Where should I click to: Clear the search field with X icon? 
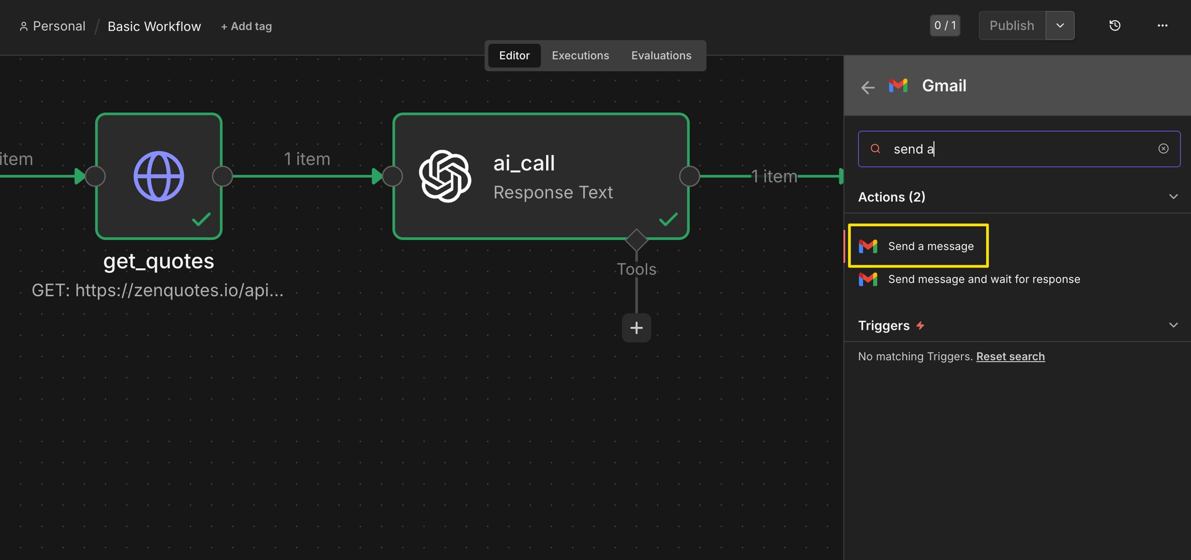1163,149
